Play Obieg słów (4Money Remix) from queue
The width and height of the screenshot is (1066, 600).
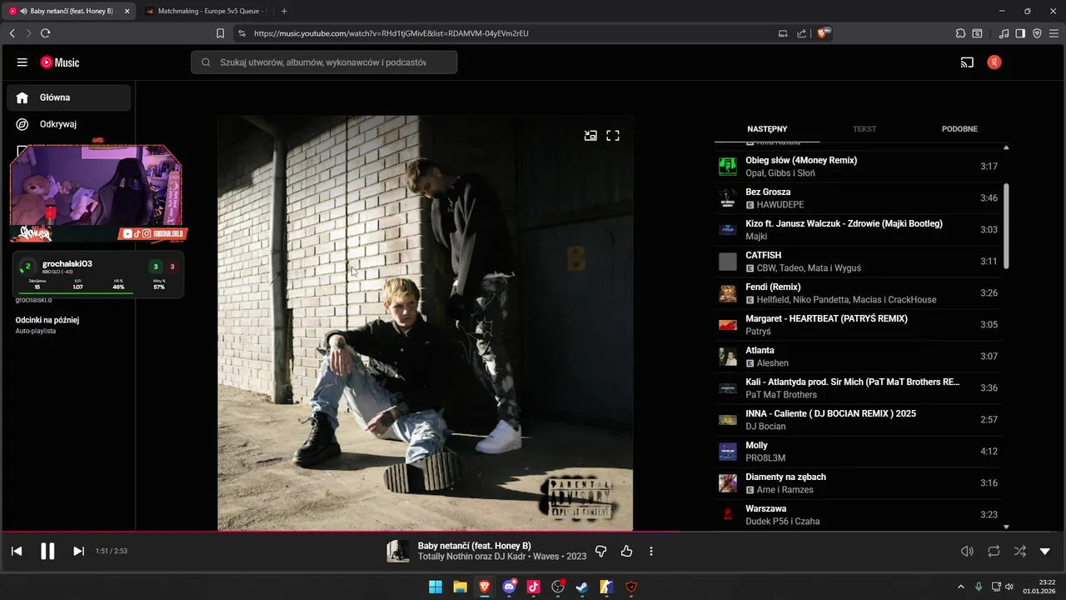coord(858,167)
